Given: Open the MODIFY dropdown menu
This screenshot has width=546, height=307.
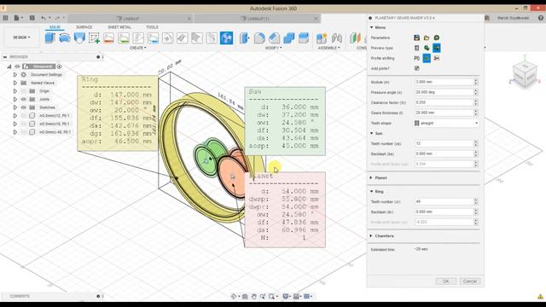Looking at the screenshot, I should (x=273, y=48).
